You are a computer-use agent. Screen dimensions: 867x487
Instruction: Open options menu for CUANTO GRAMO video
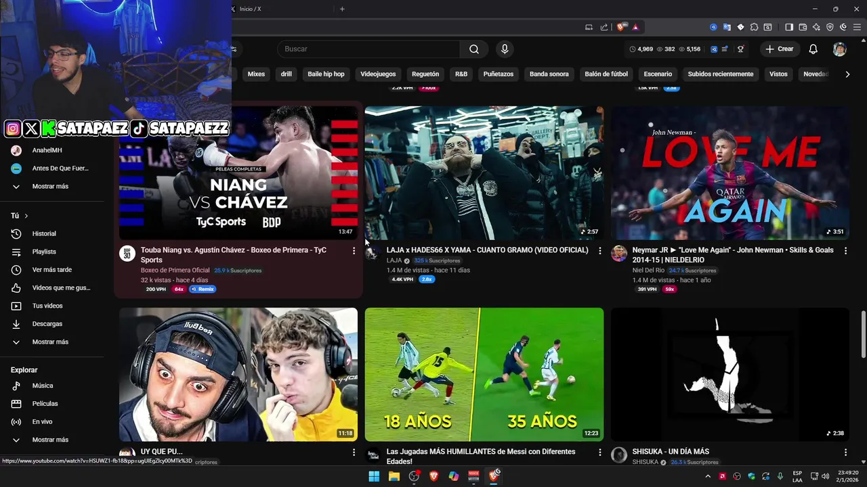click(599, 251)
